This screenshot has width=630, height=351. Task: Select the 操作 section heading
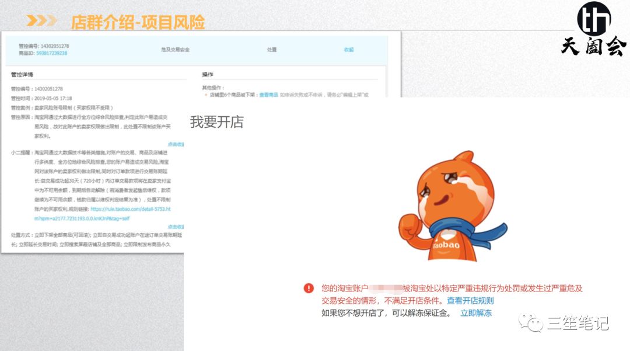click(x=207, y=74)
